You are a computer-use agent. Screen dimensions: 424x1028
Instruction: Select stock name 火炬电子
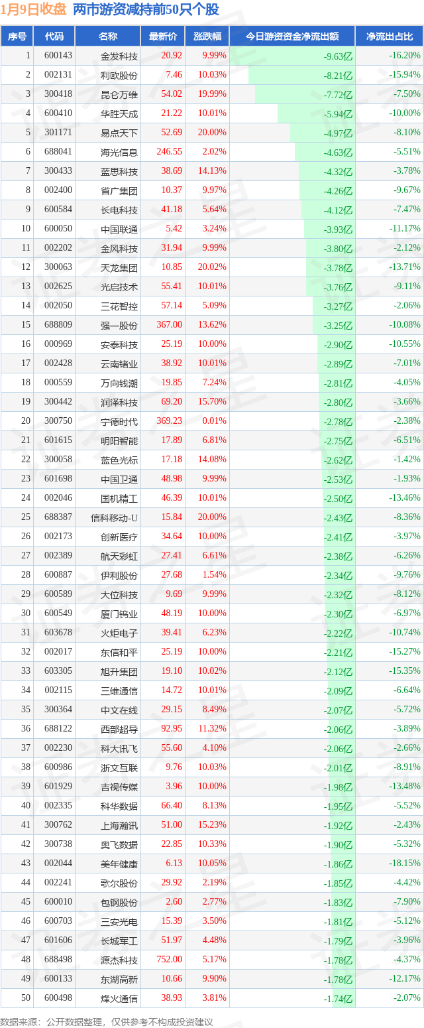click(119, 633)
